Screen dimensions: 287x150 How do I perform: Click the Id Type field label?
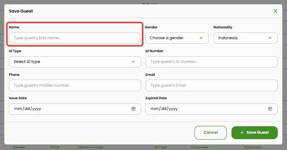[x=15, y=51]
